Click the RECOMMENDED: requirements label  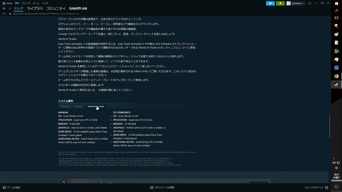[122, 113]
